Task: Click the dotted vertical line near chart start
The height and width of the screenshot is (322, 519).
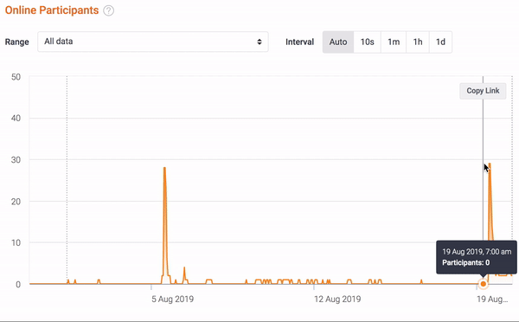Action: click(x=67, y=179)
